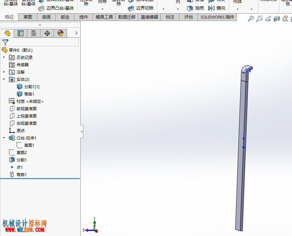Image resolution: width=292 pixels, height=236 pixels.
Task: Select the Mirror (镜向) tool
Action: pos(217,8)
